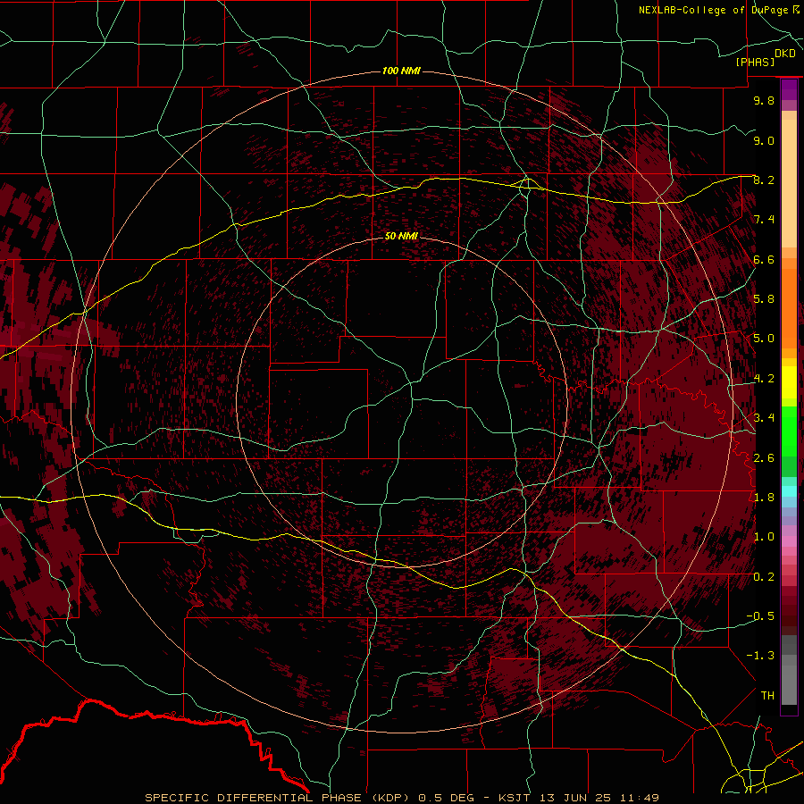Select the 2.6 scale label
Image resolution: width=804 pixels, height=804 pixels.
[764, 457]
